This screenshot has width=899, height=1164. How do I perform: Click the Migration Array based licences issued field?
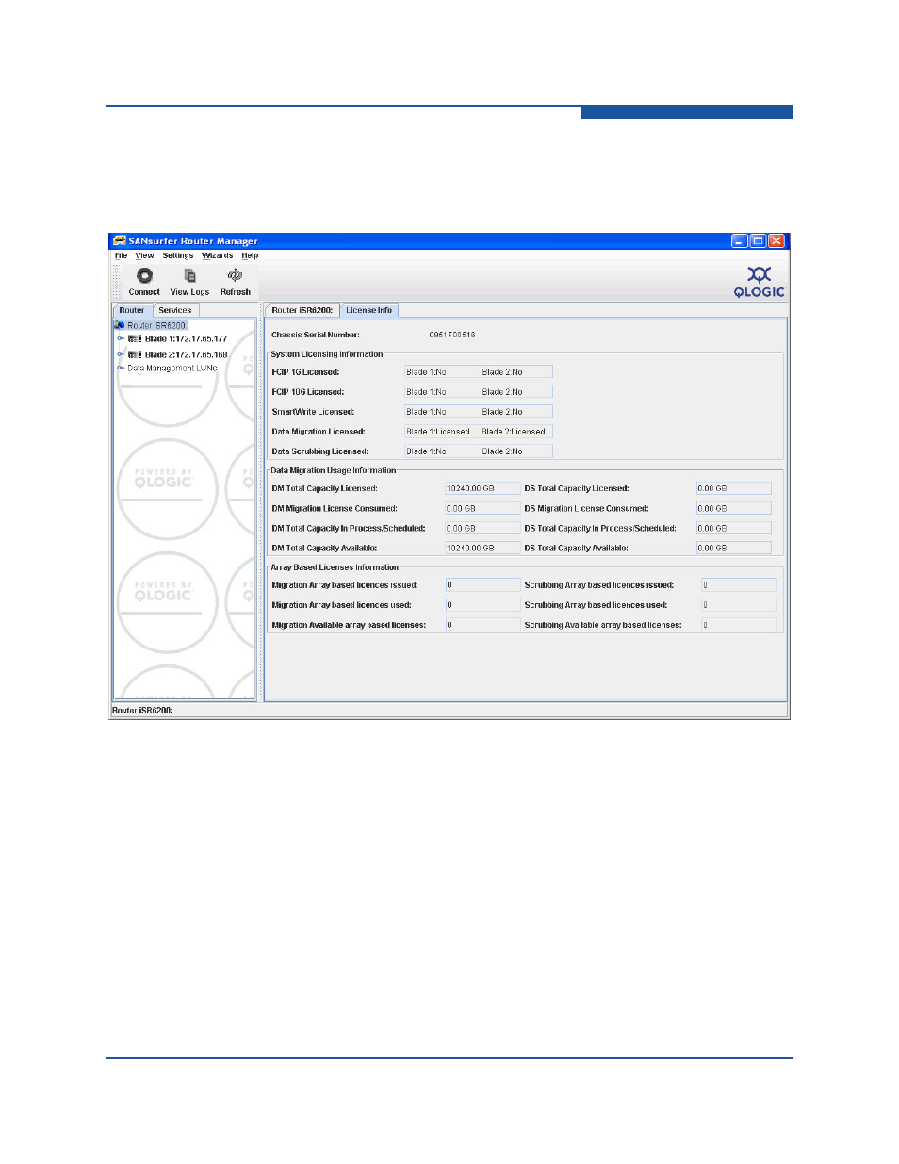[482, 585]
